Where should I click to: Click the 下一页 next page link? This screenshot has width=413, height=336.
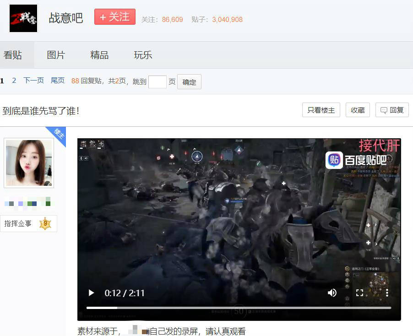click(x=33, y=80)
